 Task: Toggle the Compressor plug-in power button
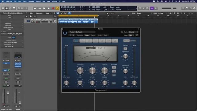coord(65,33)
